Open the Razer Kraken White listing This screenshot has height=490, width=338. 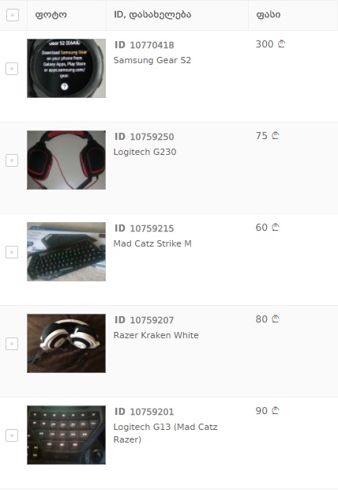coord(156,335)
